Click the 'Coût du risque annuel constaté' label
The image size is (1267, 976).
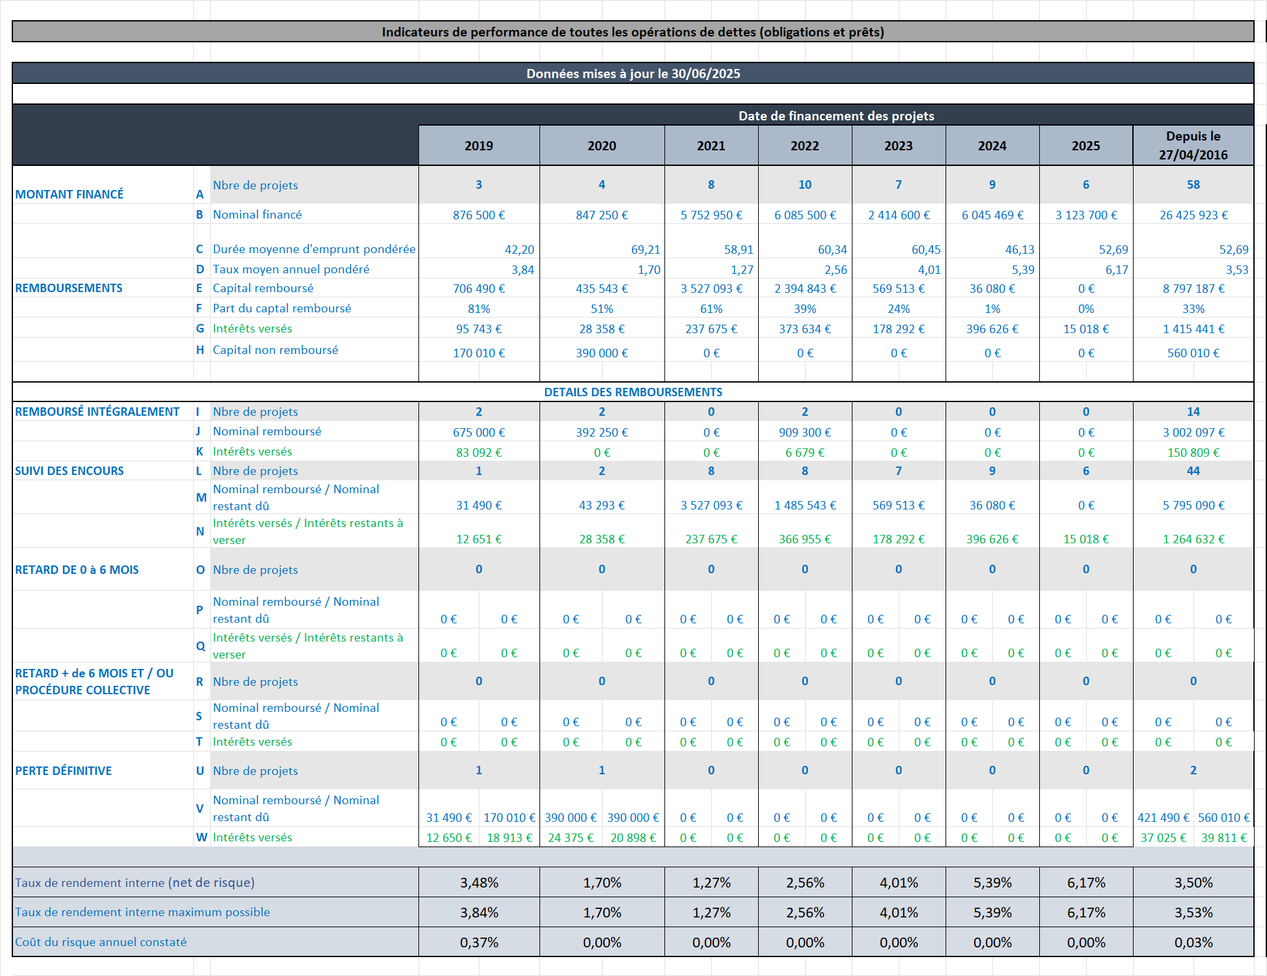[101, 942]
